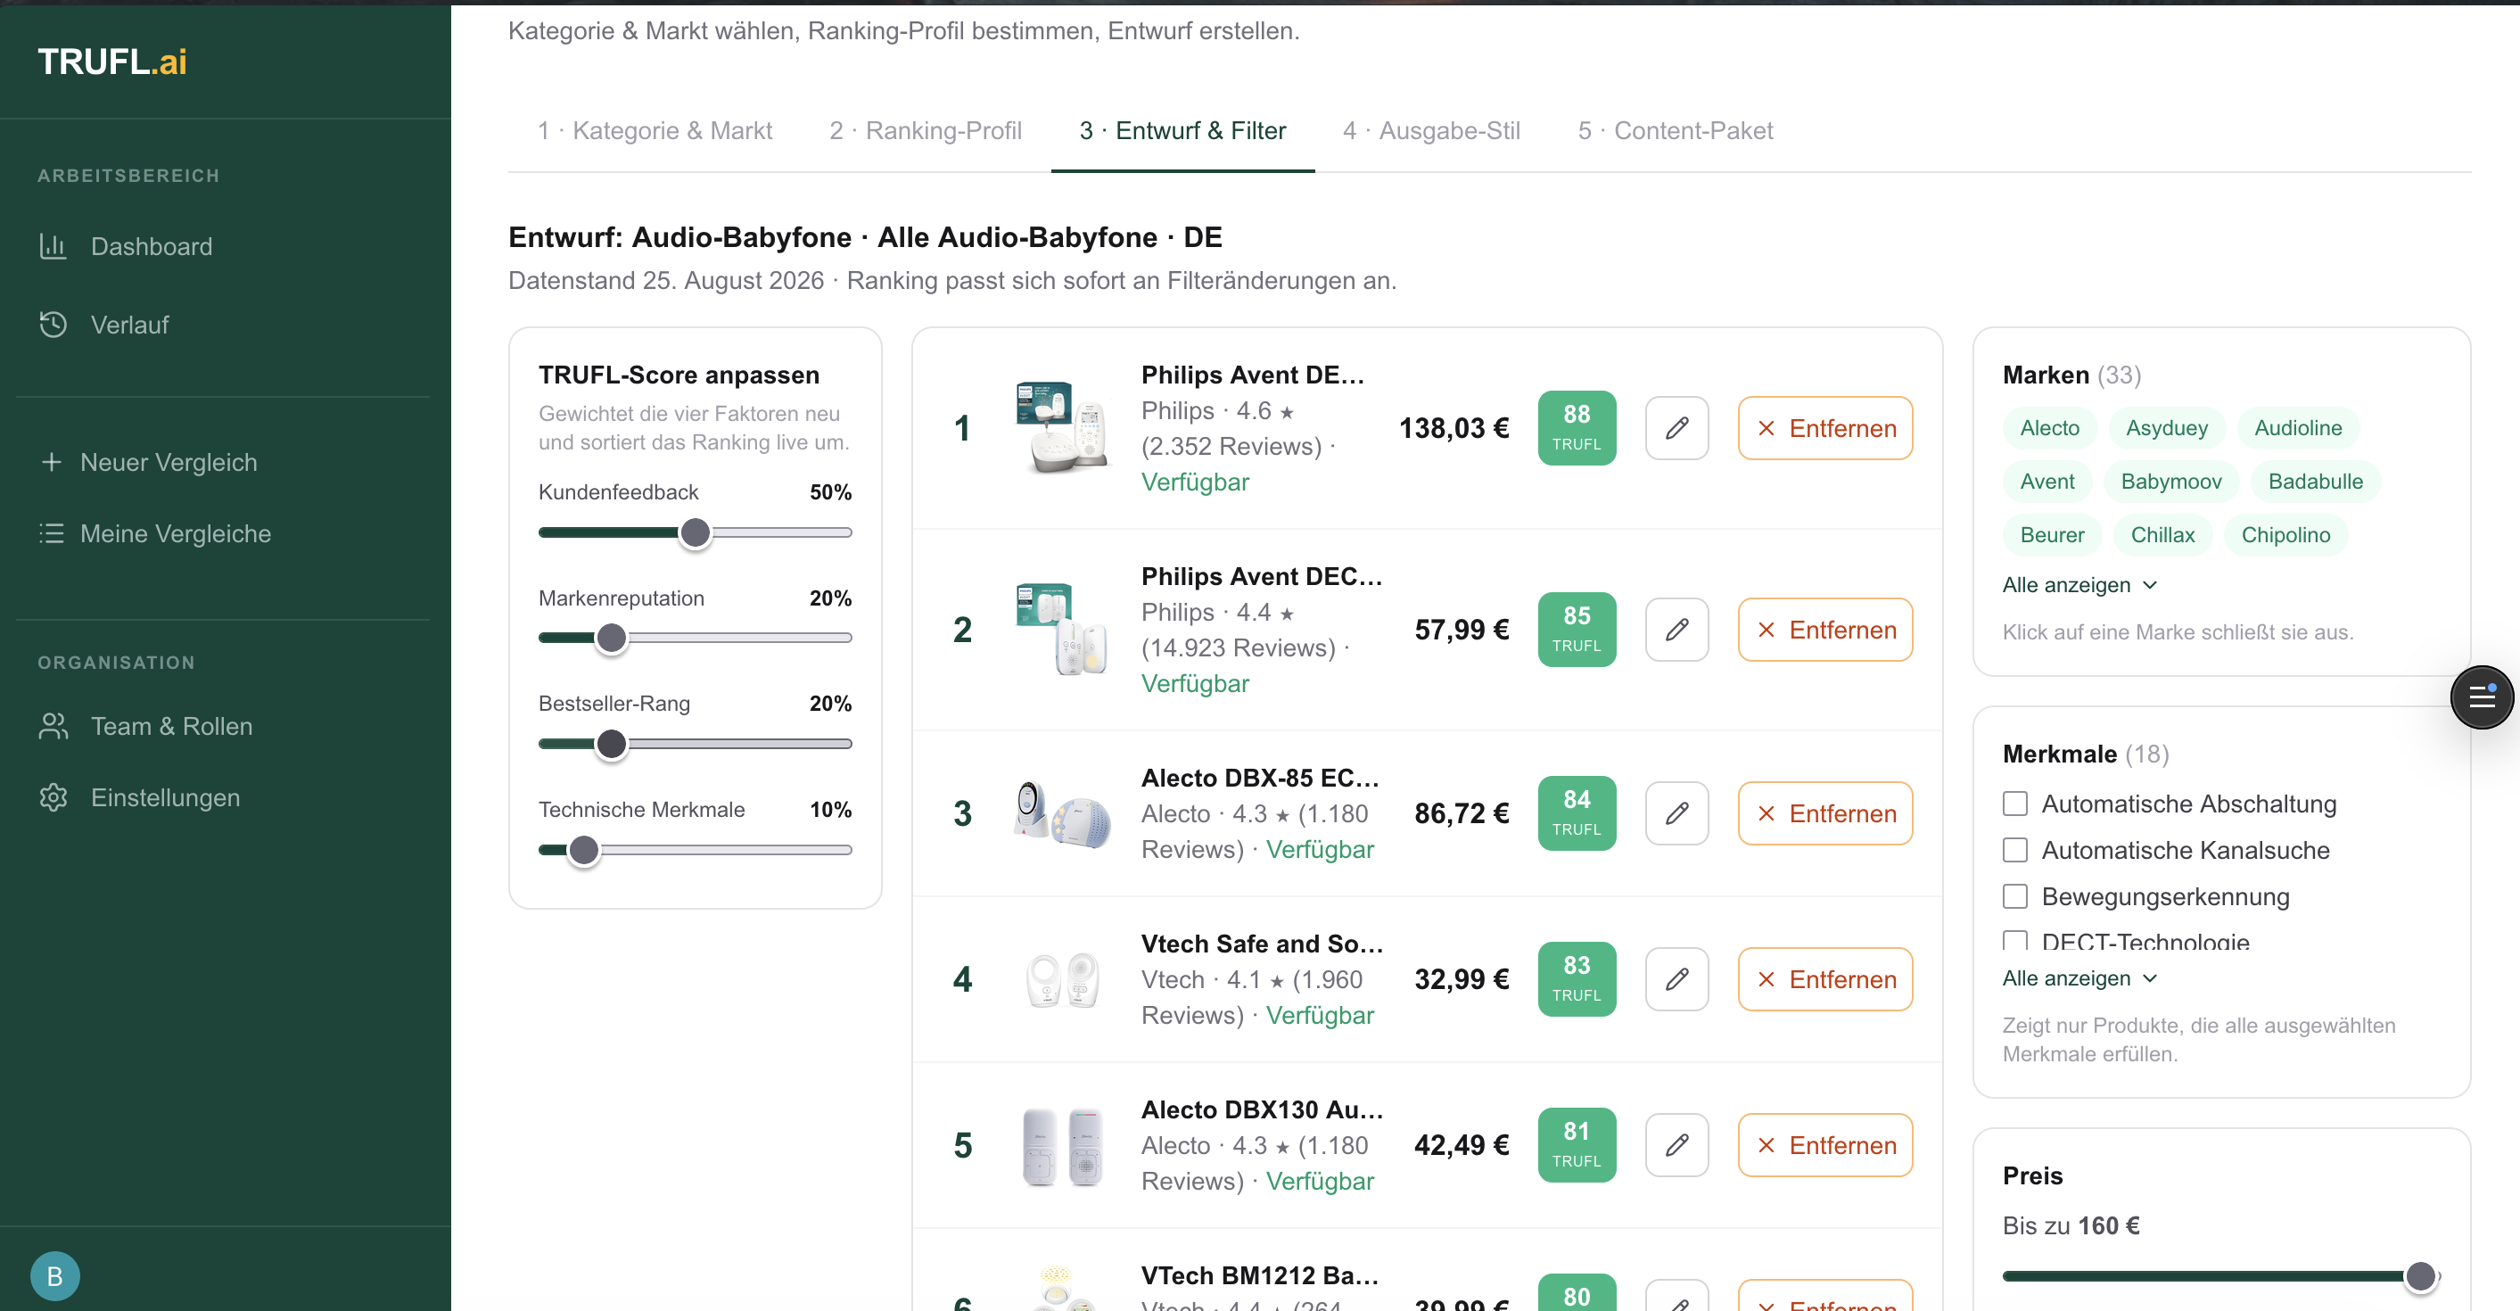Click the 88 TRUFL score badge
The image size is (2520, 1311).
point(1577,427)
